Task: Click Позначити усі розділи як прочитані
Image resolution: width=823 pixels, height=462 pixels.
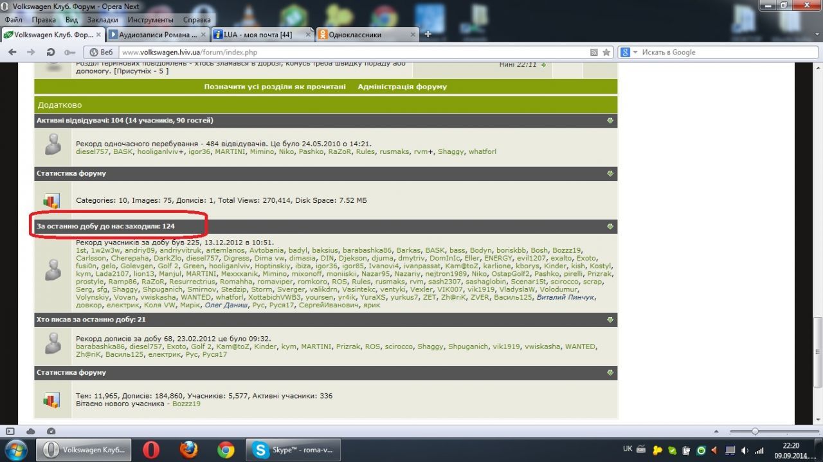Action: pyautogui.click(x=275, y=87)
